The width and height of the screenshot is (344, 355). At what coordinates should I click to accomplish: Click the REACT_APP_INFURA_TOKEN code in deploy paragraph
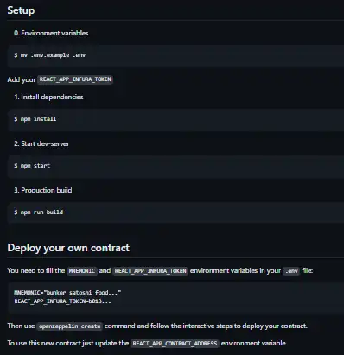150,271
